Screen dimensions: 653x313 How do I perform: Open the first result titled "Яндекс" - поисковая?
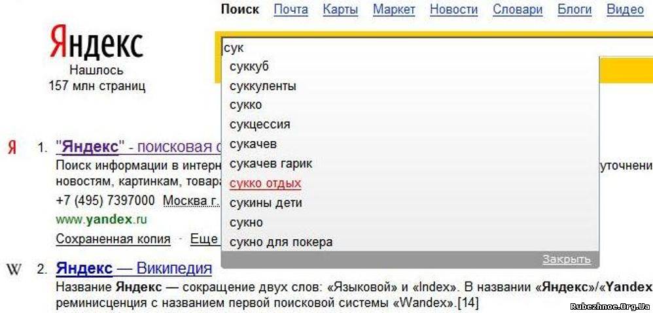139,147
